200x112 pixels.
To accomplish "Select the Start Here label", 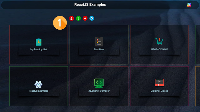I will click(99, 49).
